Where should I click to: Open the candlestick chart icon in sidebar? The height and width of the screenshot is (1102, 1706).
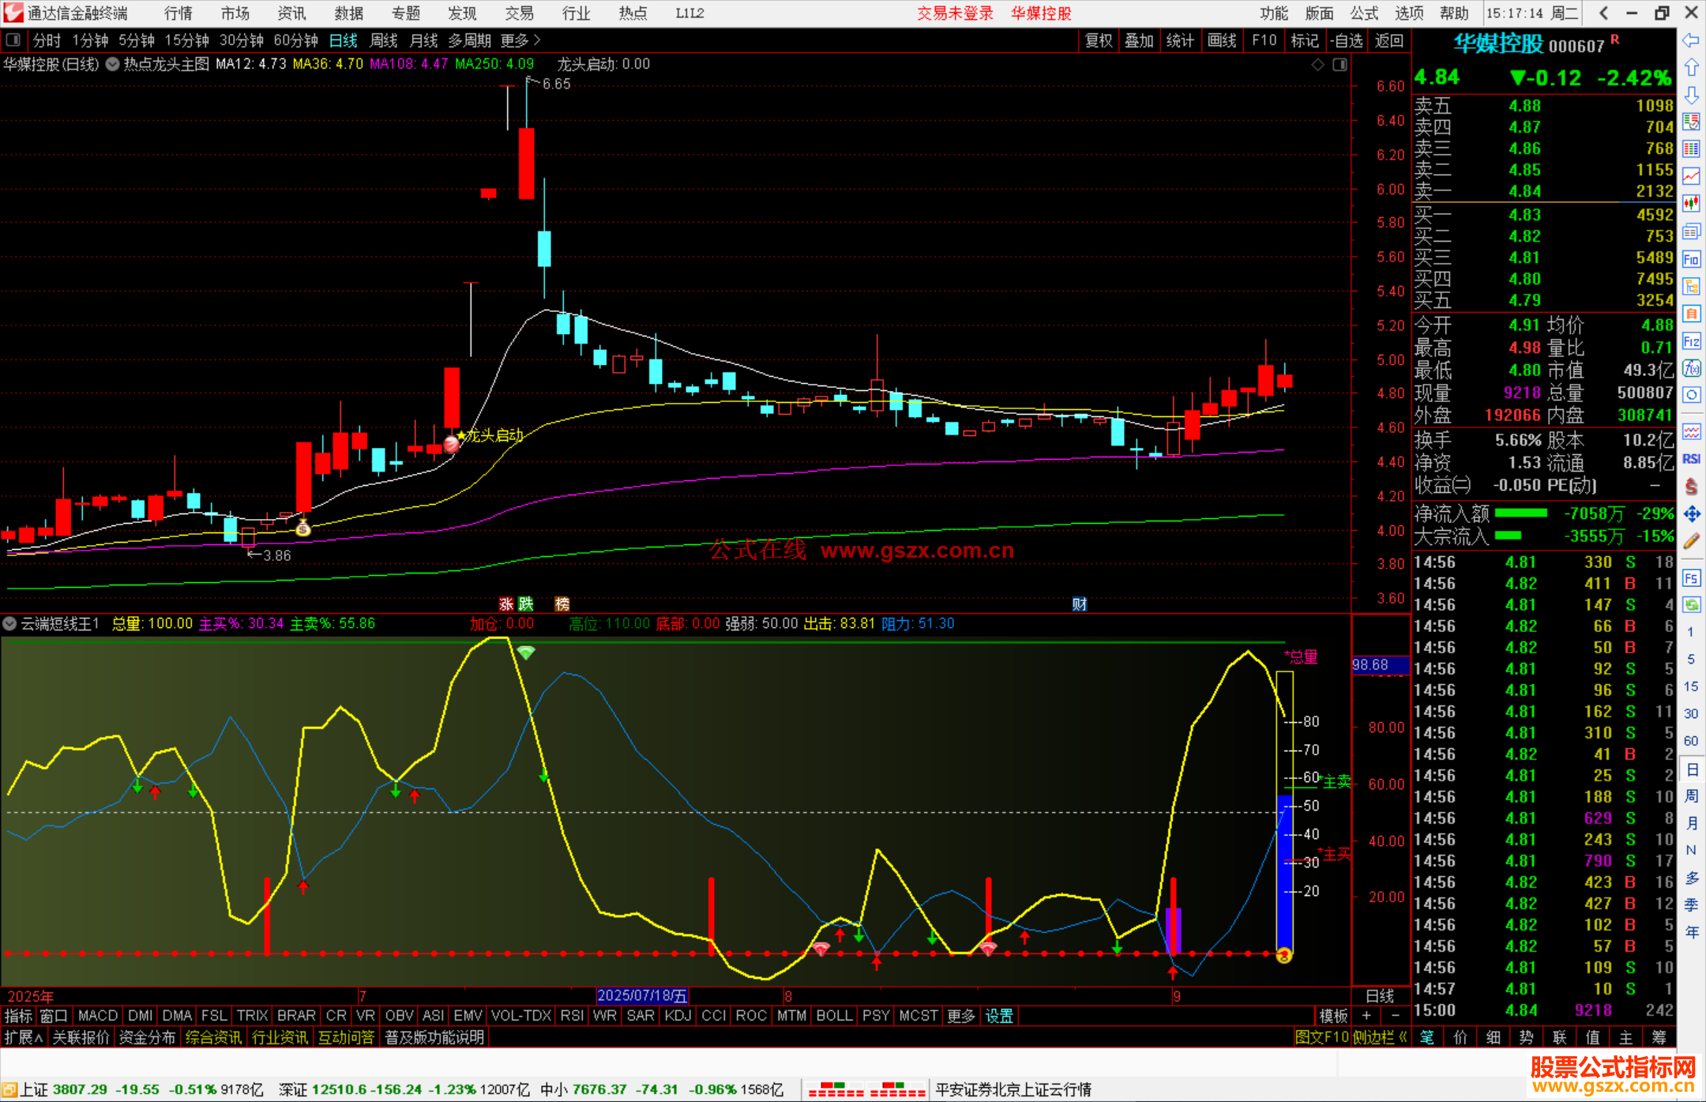point(1691,204)
